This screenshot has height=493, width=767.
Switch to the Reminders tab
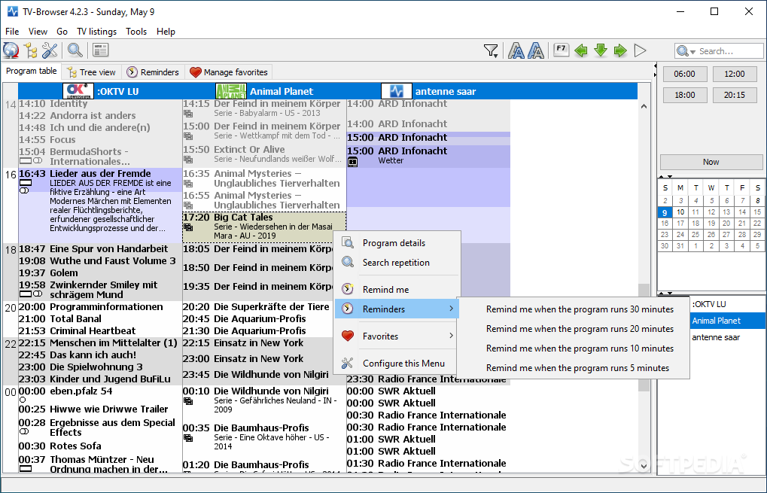153,72
